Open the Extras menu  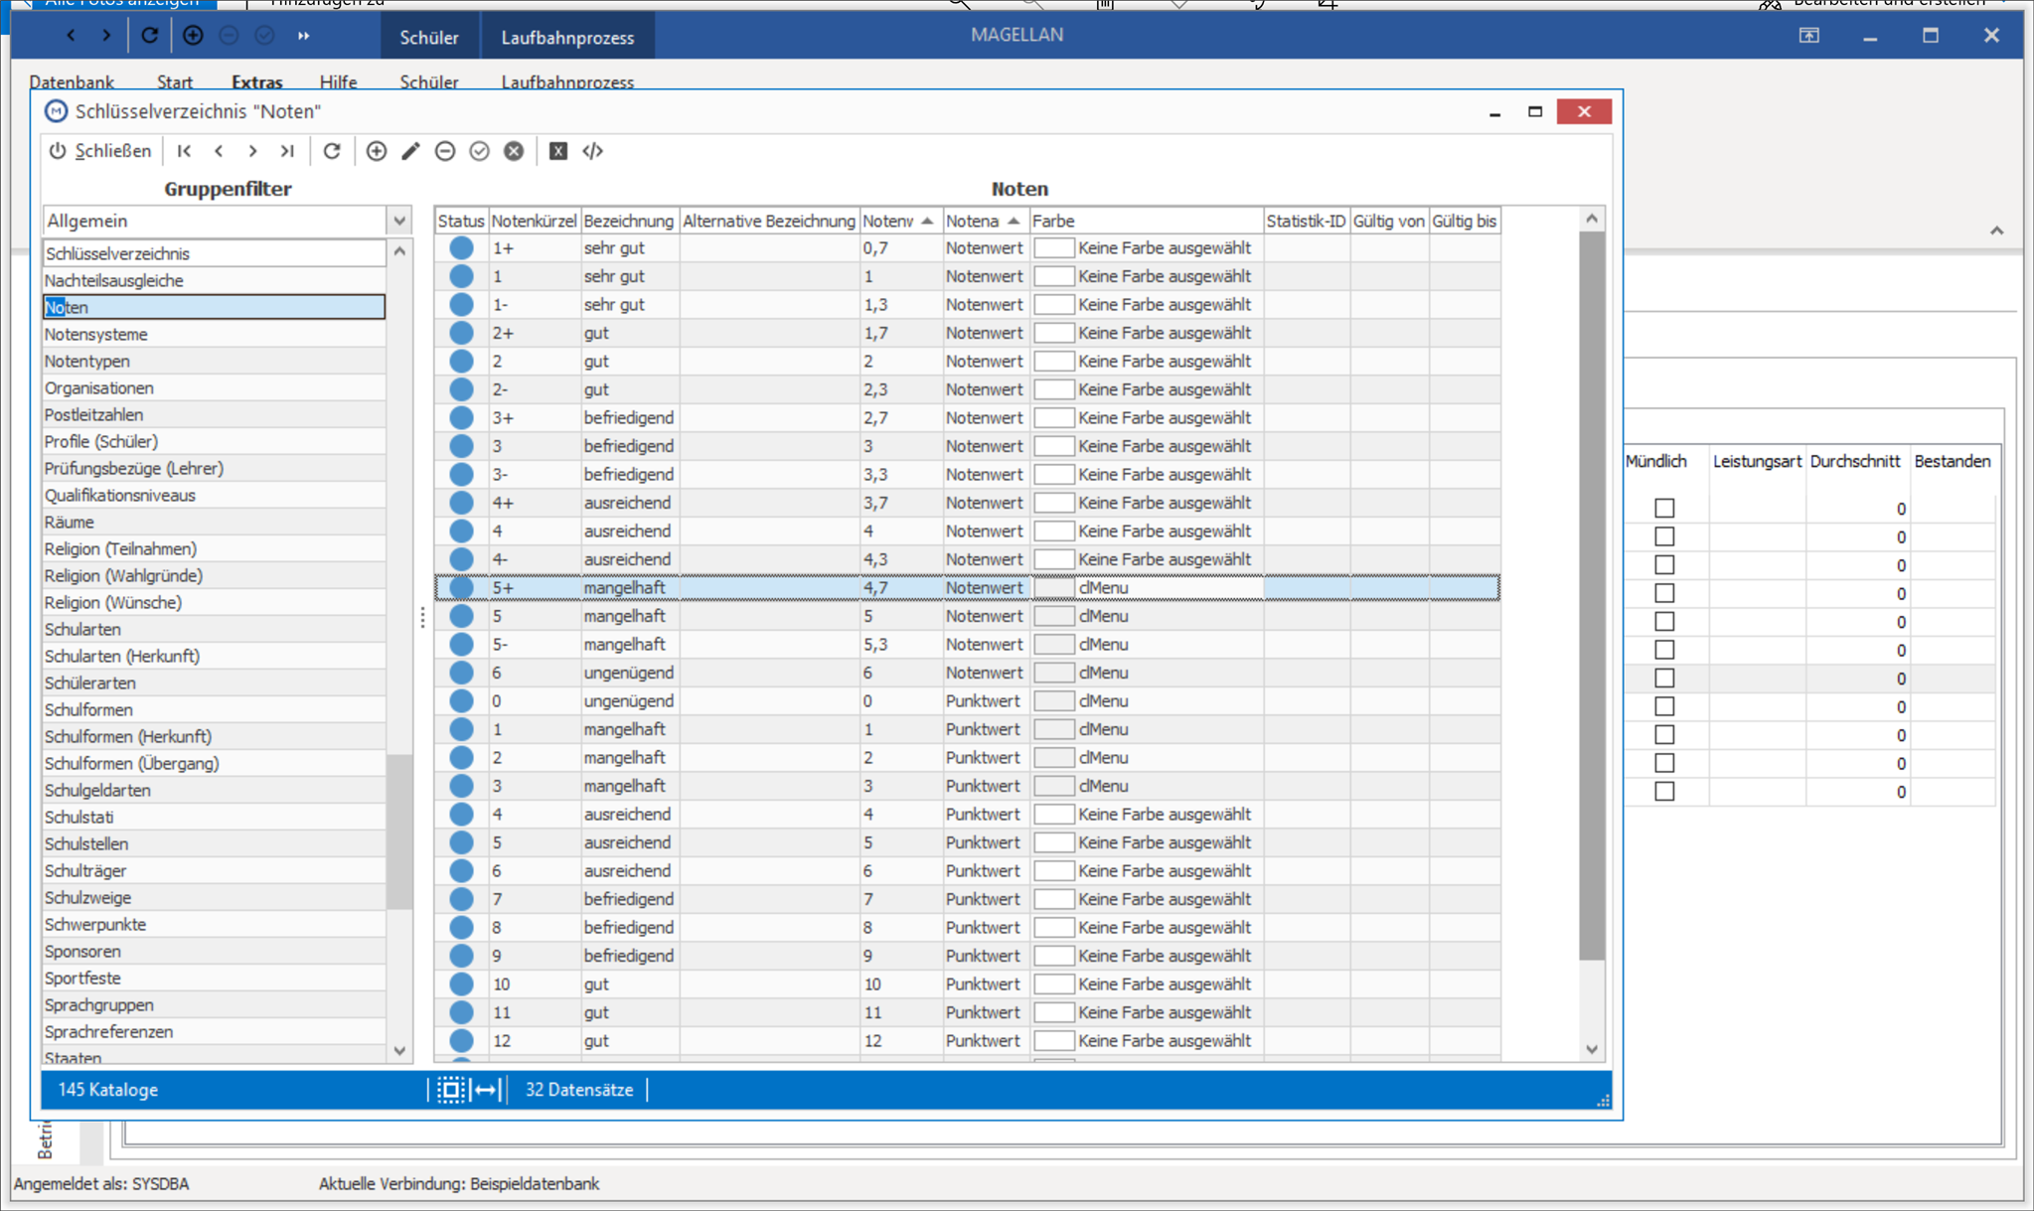[256, 81]
